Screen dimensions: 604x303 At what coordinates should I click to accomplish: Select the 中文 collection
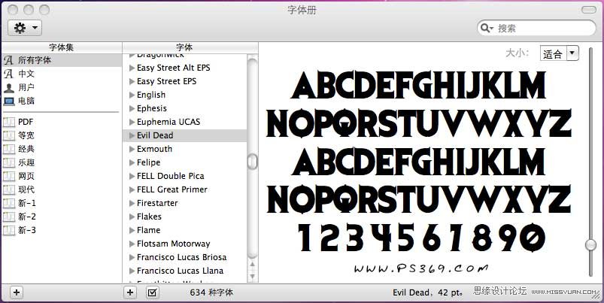[x=62, y=74]
